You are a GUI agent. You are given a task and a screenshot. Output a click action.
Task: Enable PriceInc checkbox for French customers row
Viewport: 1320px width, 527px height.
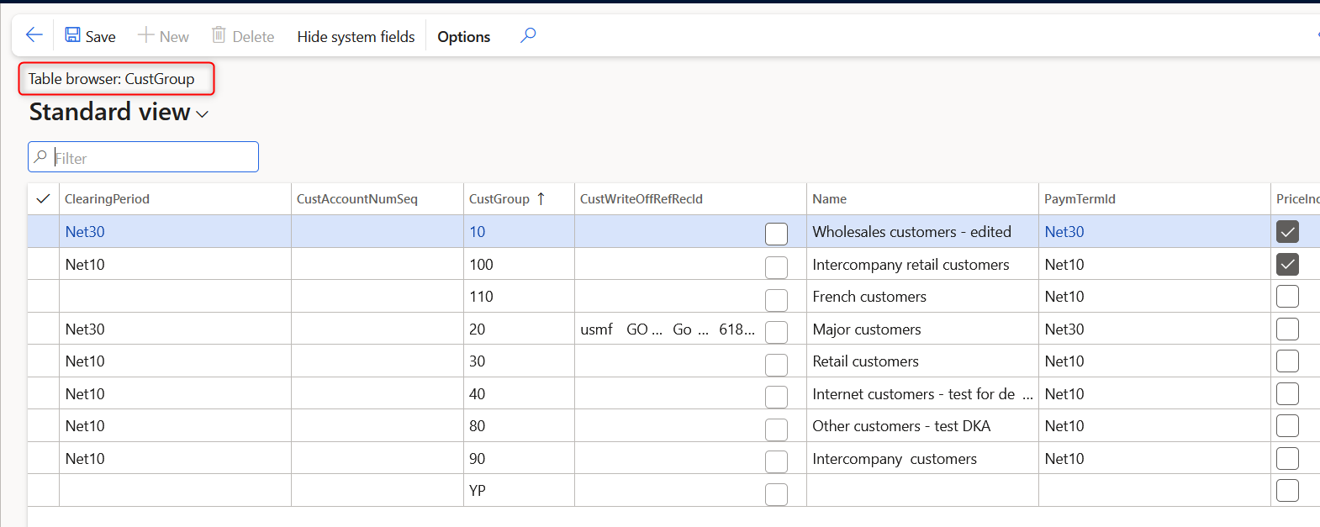pyautogui.click(x=1287, y=297)
